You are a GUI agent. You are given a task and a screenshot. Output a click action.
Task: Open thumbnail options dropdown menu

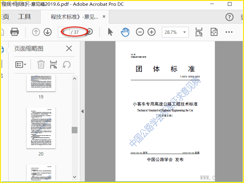[20, 64]
